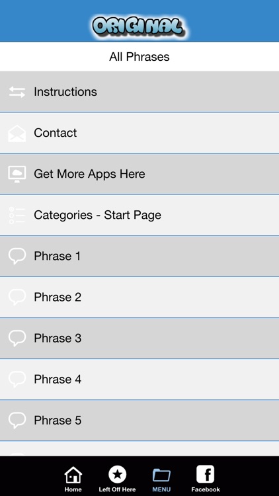Tap the Contact envelope icon

click(17, 133)
